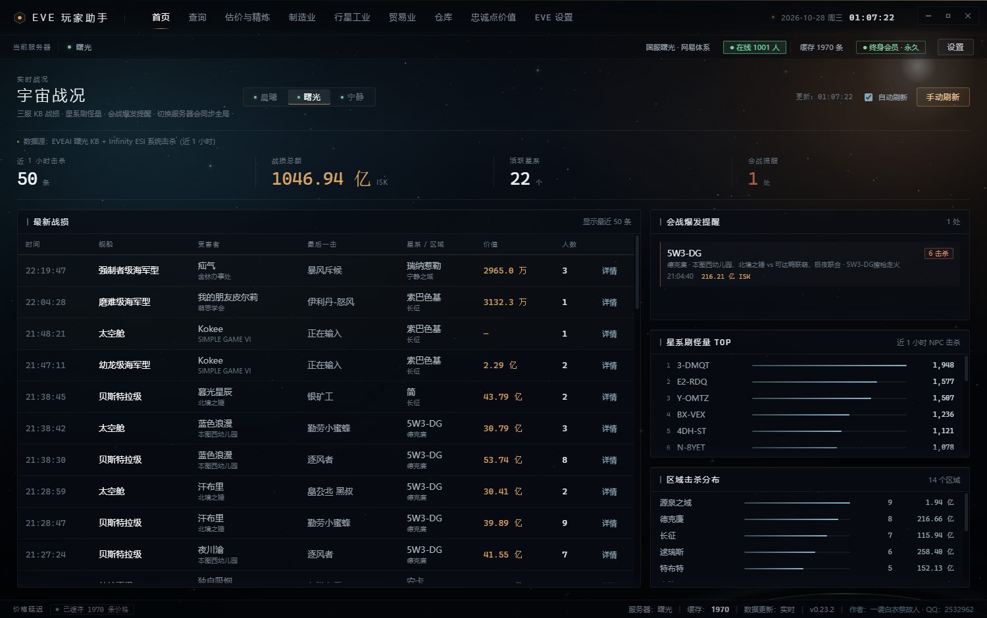Screen dimensions: 987x618
Task: Open 详情 for the 21:38:45 row
Action: (x=609, y=397)
